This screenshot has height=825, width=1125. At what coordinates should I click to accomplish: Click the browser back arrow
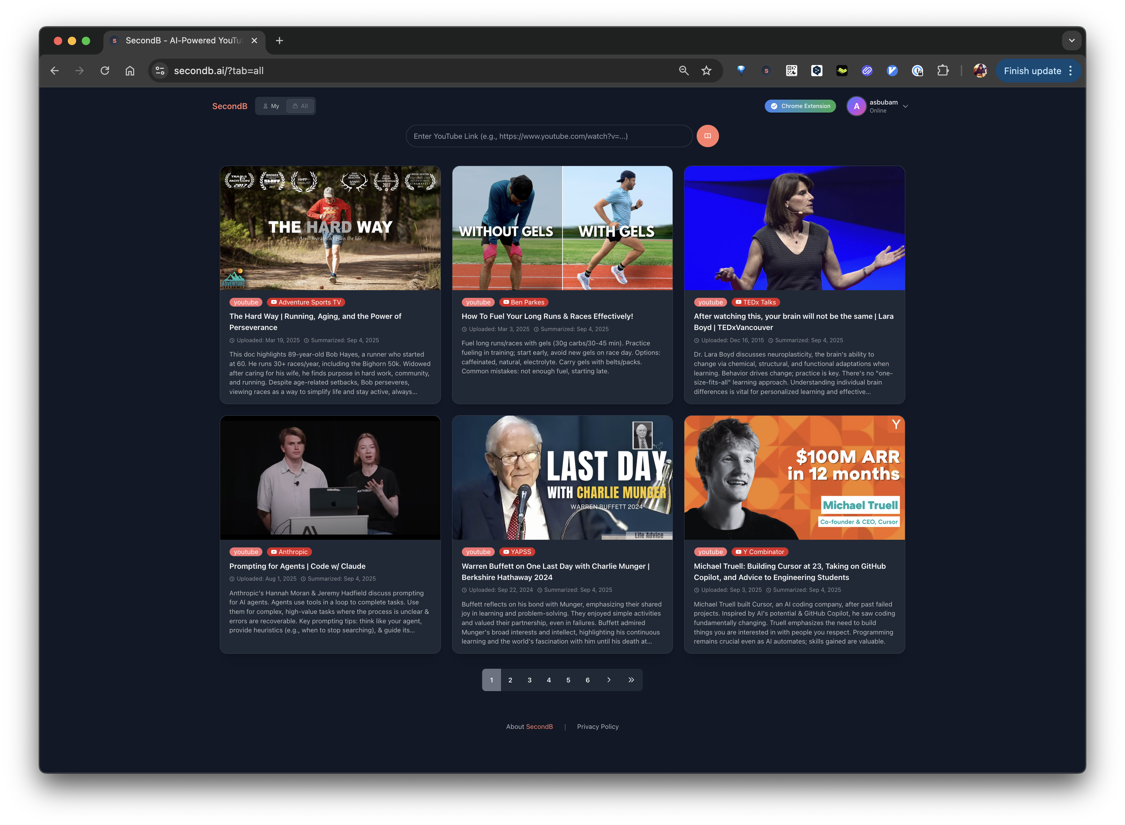pos(55,71)
